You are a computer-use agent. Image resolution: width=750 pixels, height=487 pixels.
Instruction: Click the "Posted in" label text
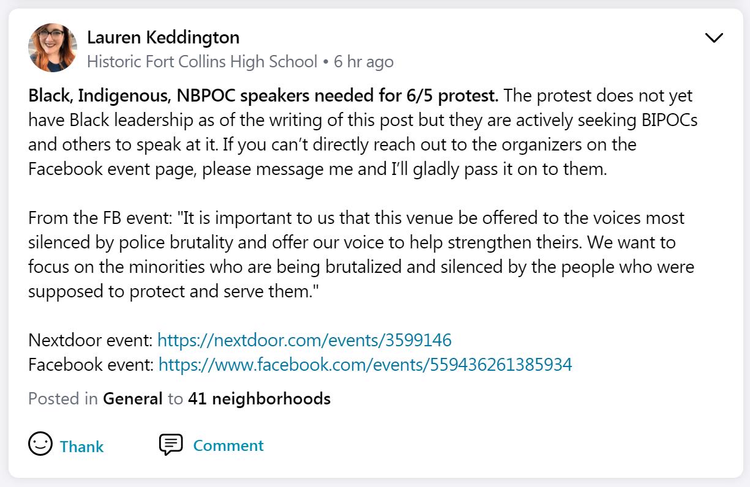62,399
